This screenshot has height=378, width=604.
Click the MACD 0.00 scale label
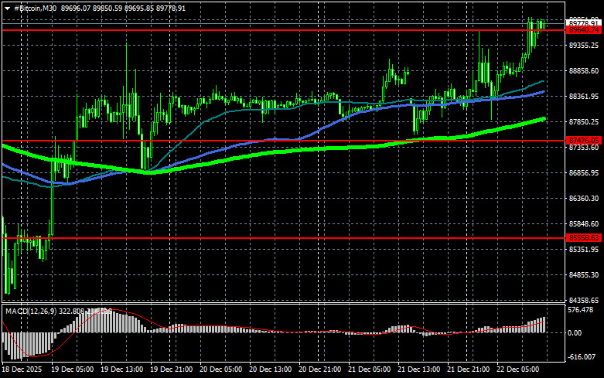(576, 333)
